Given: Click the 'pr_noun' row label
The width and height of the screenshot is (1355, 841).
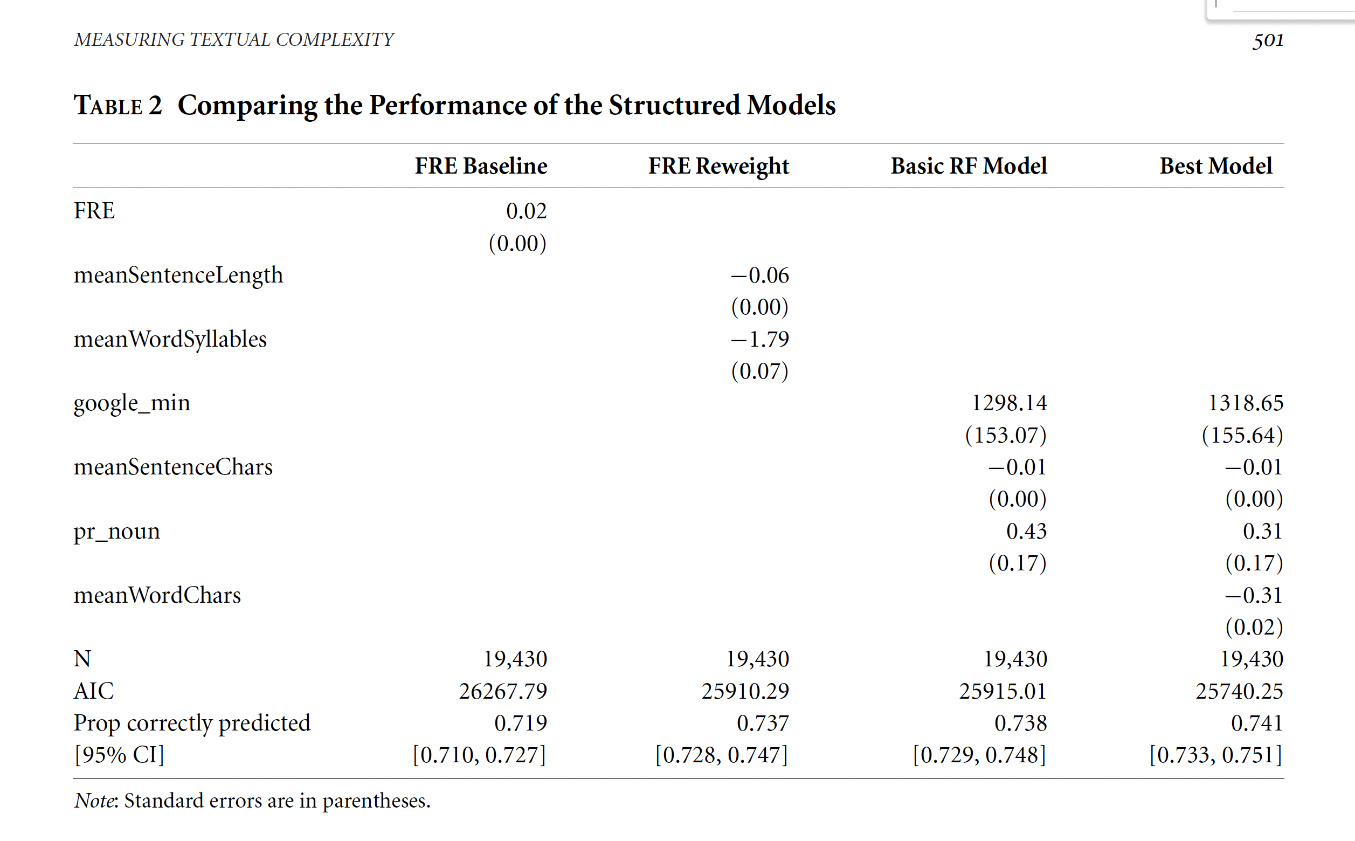Looking at the screenshot, I should pos(117,530).
